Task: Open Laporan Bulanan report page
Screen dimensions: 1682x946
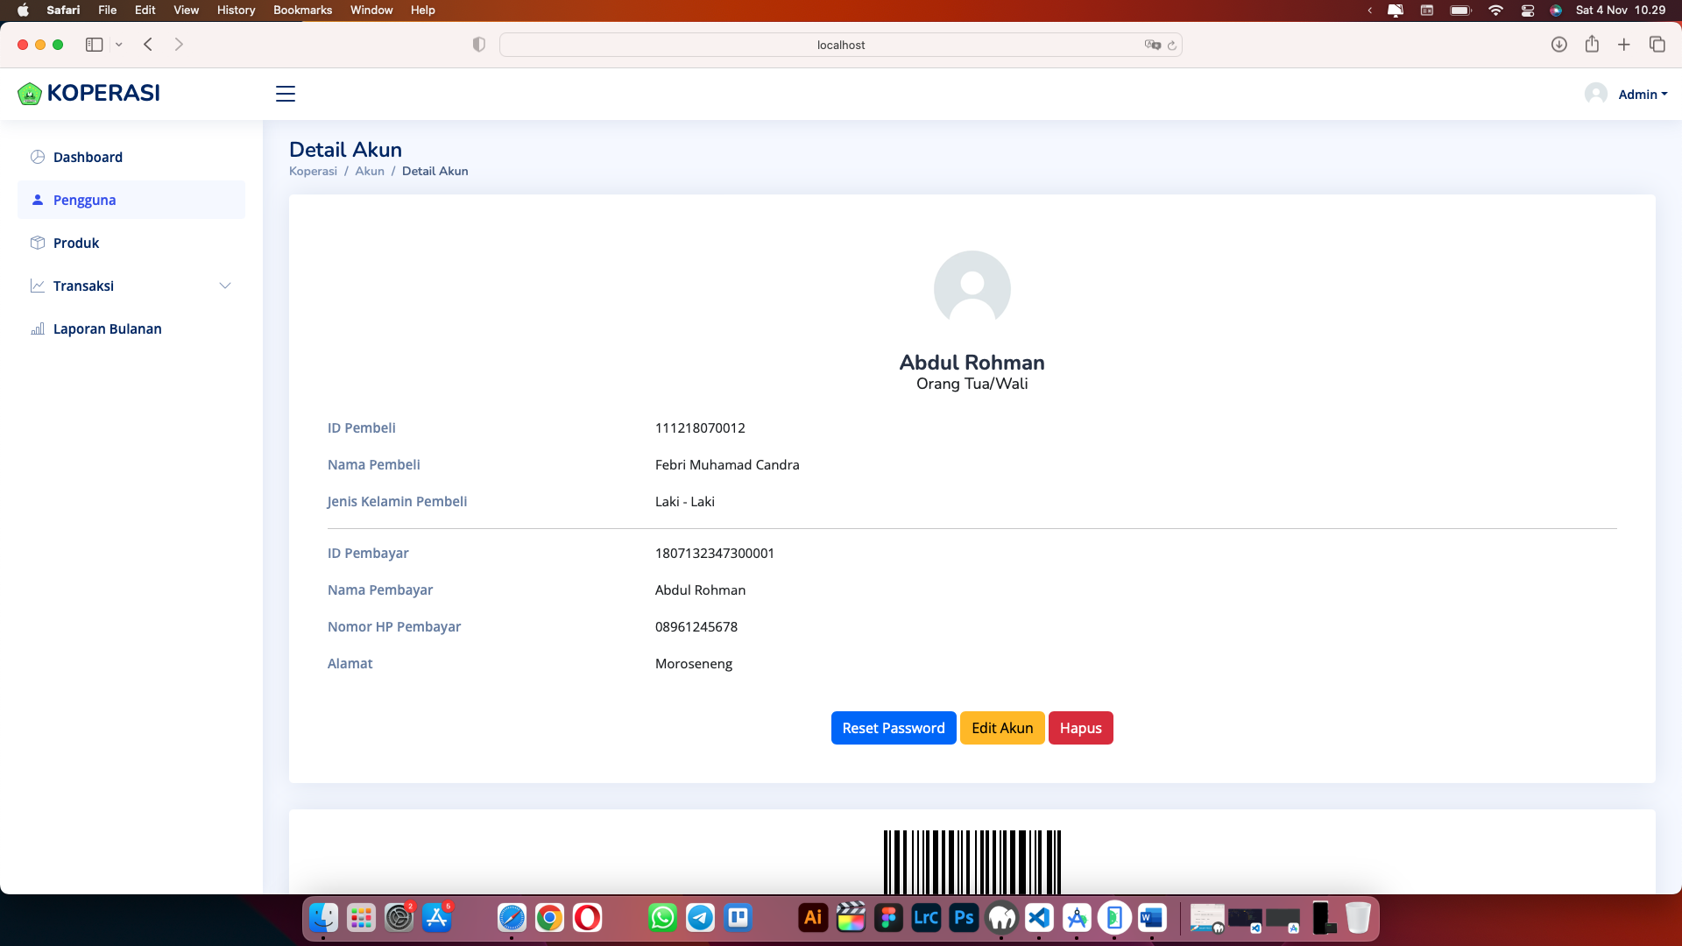Action: 107,329
